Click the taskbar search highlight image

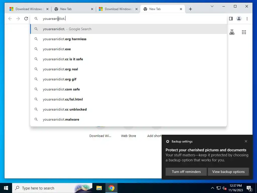[x=83, y=188]
